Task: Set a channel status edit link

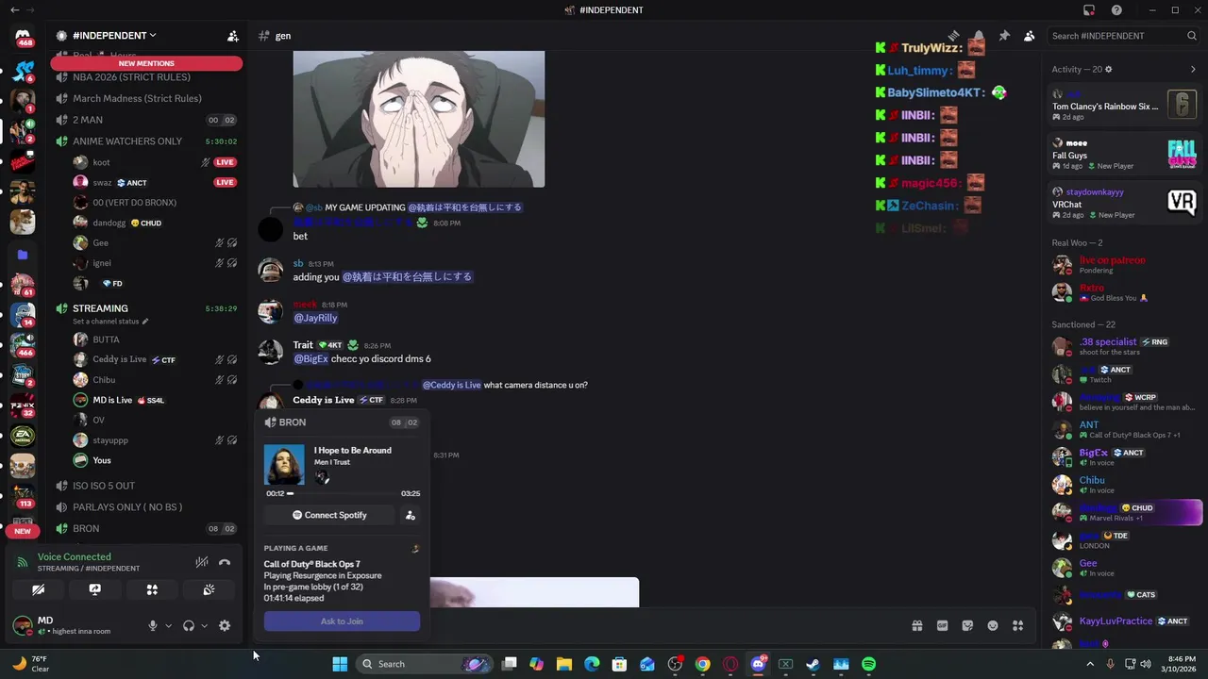Action: tap(110, 322)
